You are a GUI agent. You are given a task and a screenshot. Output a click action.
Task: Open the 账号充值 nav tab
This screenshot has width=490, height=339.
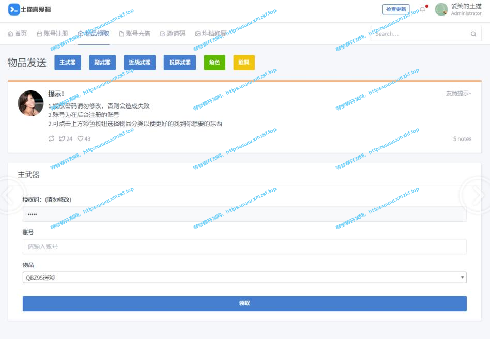pos(135,34)
